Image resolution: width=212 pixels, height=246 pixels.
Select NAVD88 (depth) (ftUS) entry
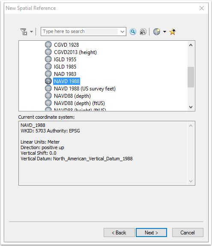[x=79, y=103]
